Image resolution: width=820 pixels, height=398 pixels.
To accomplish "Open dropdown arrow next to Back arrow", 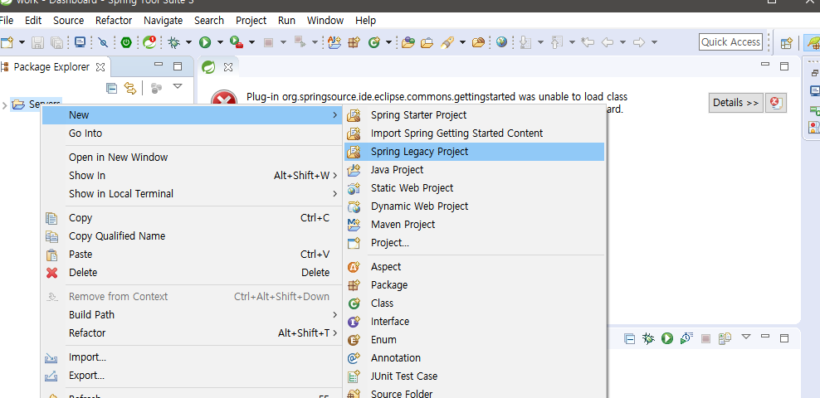I will 622,42.
